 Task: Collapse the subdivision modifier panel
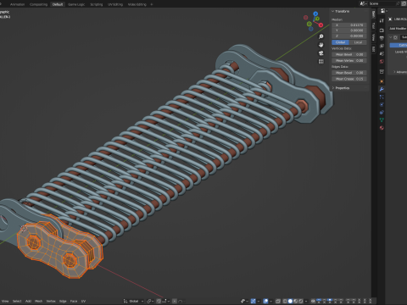(391, 37)
